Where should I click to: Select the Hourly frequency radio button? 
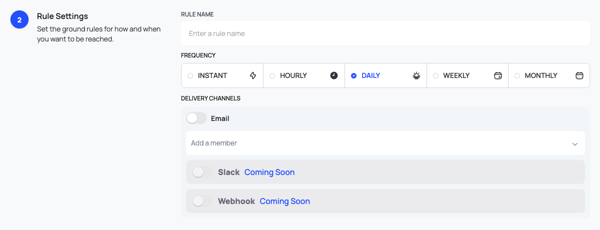click(272, 76)
